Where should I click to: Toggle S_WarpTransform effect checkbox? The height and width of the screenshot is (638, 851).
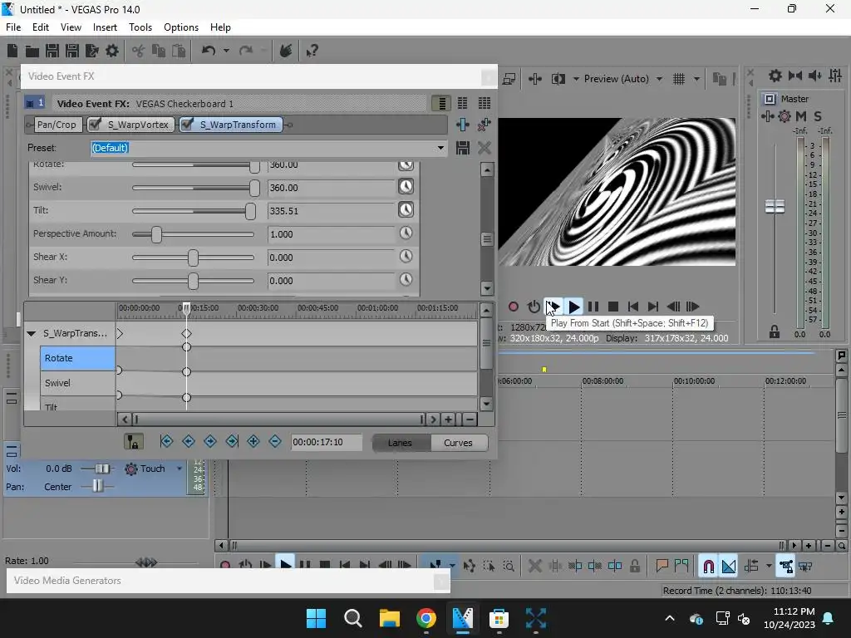coord(187,125)
